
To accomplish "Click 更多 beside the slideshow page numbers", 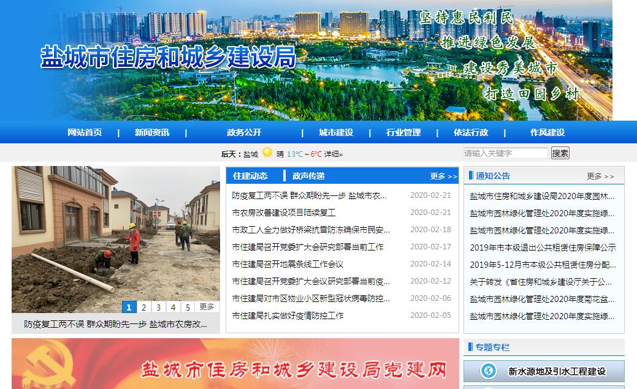I will [207, 307].
